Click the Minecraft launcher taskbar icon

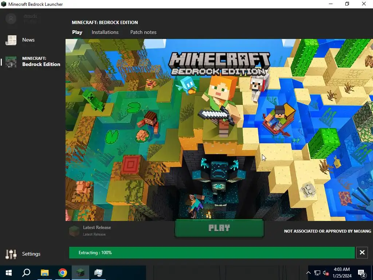pyautogui.click(x=81, y=273)
